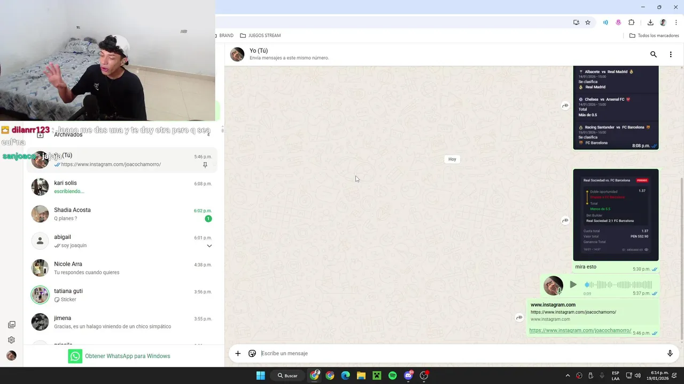Open the Nicole Arra conversation
Screen dimensions: 684x384
(122, 268)
